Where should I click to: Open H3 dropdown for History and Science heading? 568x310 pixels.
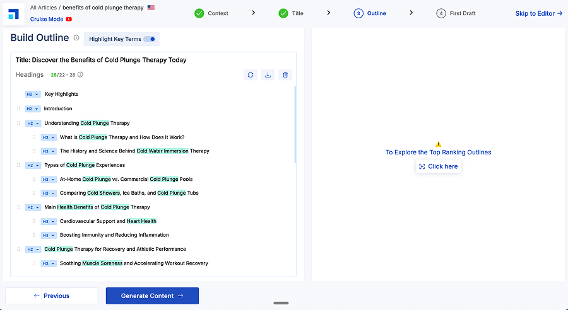(x=48, y=151)
